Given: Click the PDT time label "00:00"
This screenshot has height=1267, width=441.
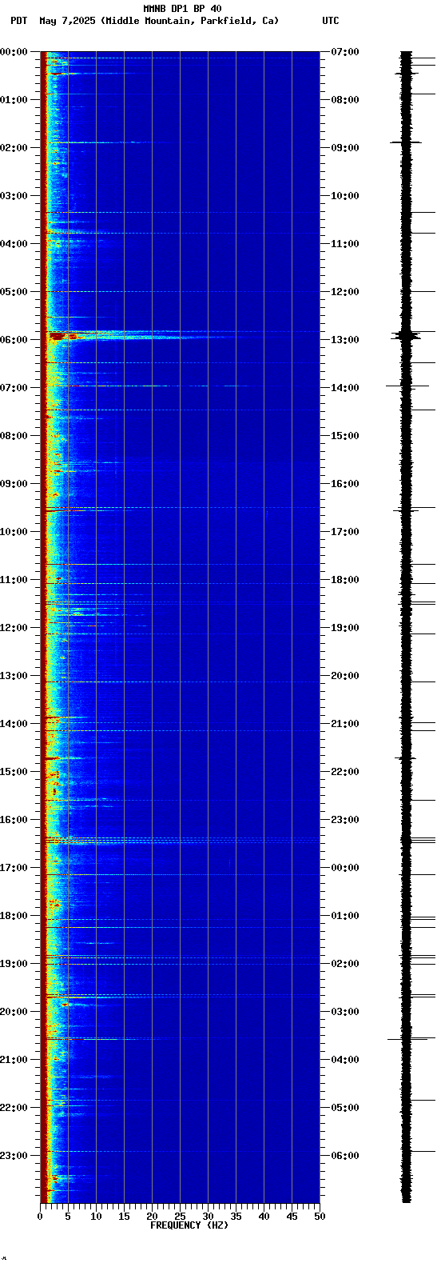Looking at the screenshot, I should point(13,52).
